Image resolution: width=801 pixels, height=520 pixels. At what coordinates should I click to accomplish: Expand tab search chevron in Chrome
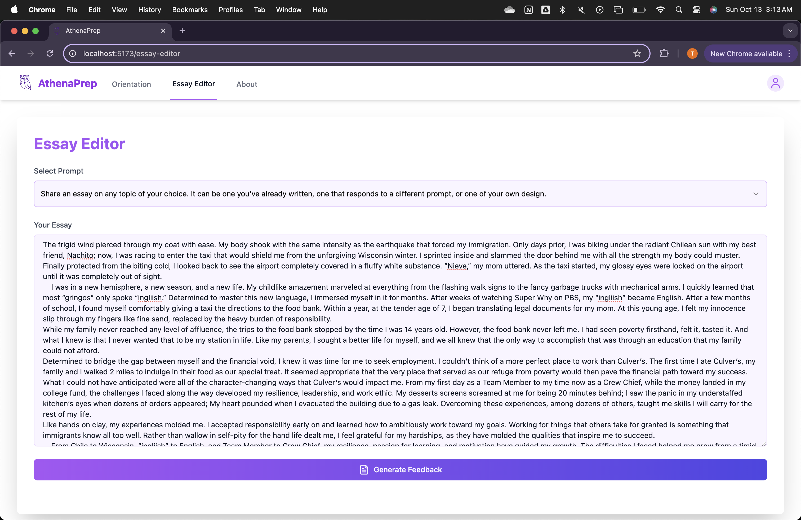pos(790,31)
